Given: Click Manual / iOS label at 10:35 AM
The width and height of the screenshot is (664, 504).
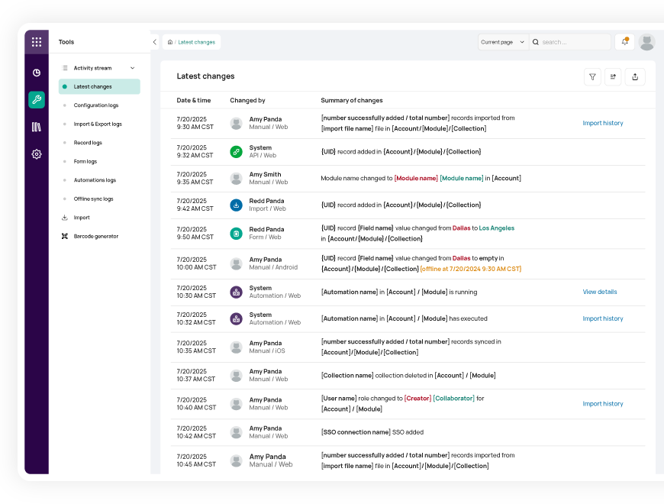Looking at the screenshot, I should [x=267, y=351].
